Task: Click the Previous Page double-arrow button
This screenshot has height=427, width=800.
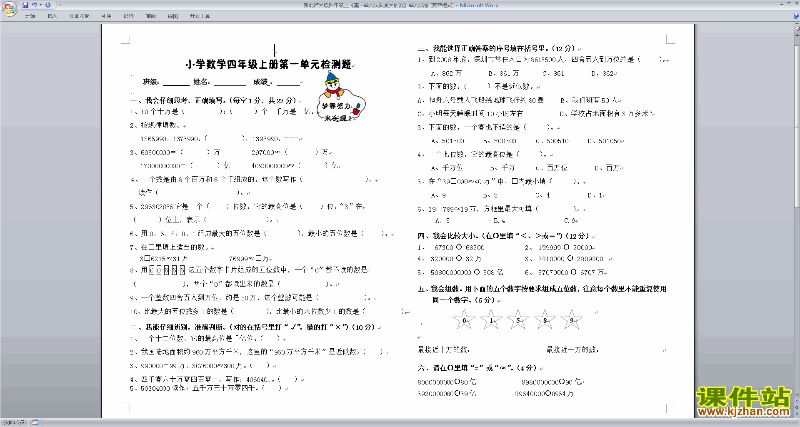Action: [797, 402]
